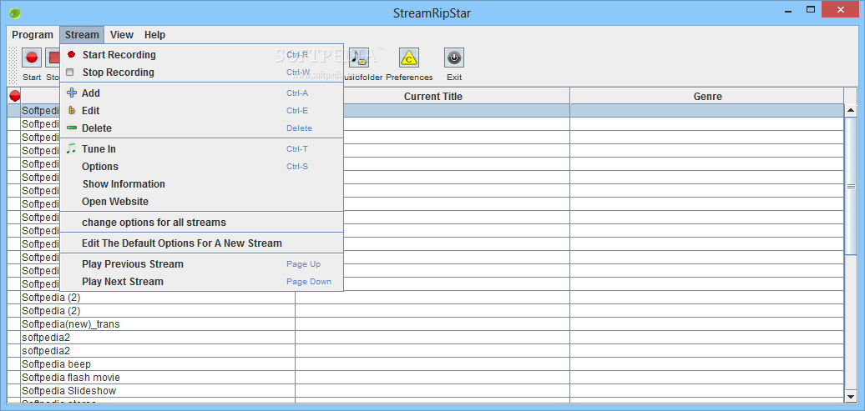Select Options in the Stream menu
The width and height of the screenshot is (865, 411).
point(201,167)
